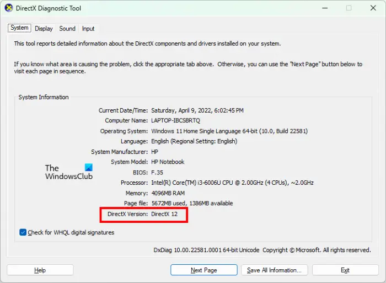Select Memory value 4096MB RAM
The image size is (386, 283).
click(168, 193)
